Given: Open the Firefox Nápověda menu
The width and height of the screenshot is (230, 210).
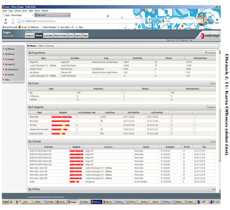Looking at the screenshot, I should click(x=45, y=11).
